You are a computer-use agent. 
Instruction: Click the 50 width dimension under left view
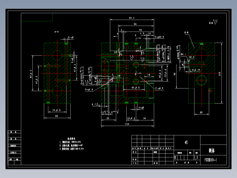pyautogui.click(x=57, y=116)
